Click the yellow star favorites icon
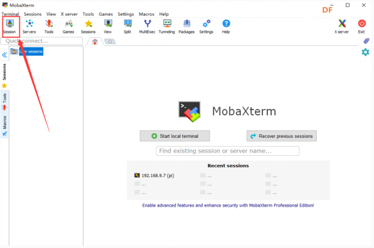Screen dimensions: 374x248 tap(4, 86)
